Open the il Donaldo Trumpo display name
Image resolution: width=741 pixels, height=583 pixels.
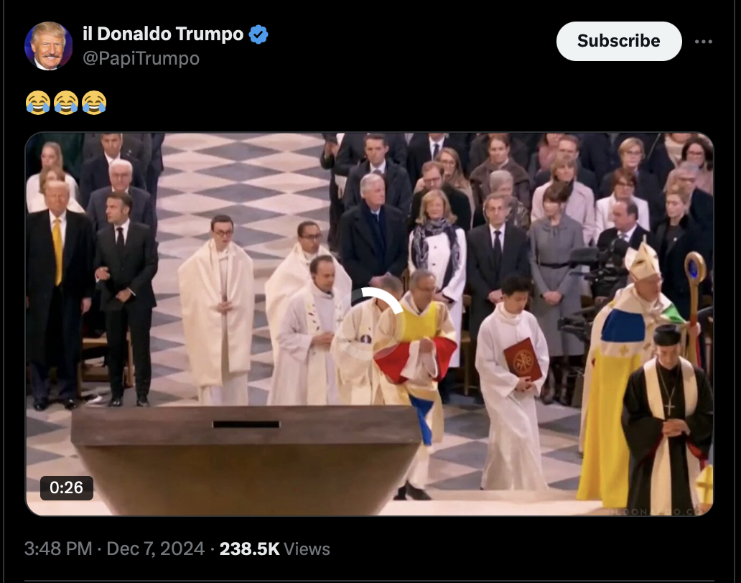point(163,34)
